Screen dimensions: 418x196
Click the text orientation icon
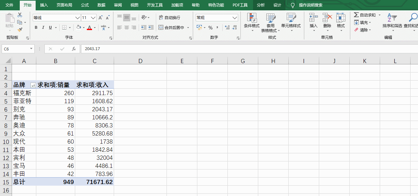(144, 17)
